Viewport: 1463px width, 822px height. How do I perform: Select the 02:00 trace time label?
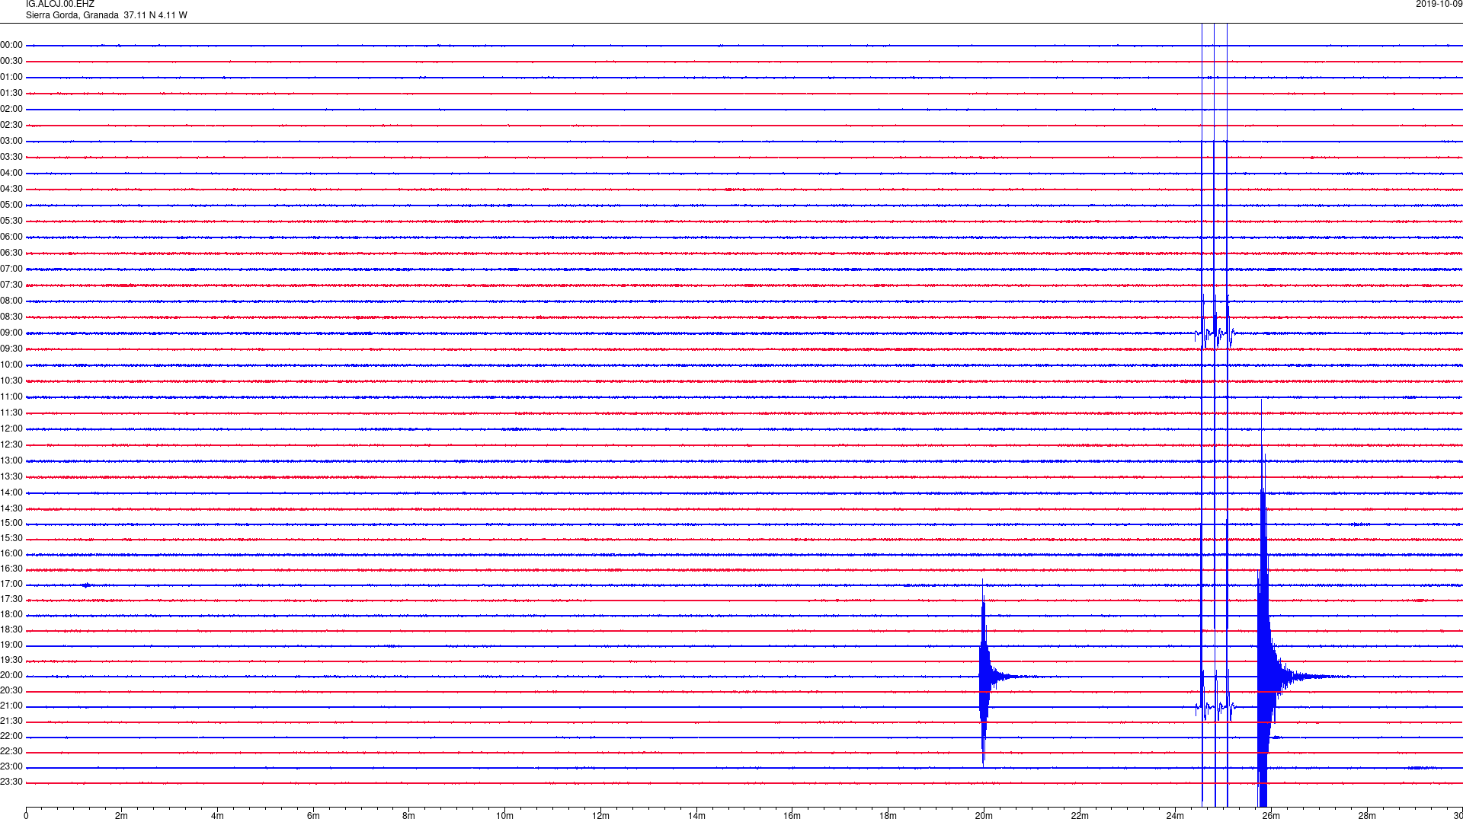11,109
